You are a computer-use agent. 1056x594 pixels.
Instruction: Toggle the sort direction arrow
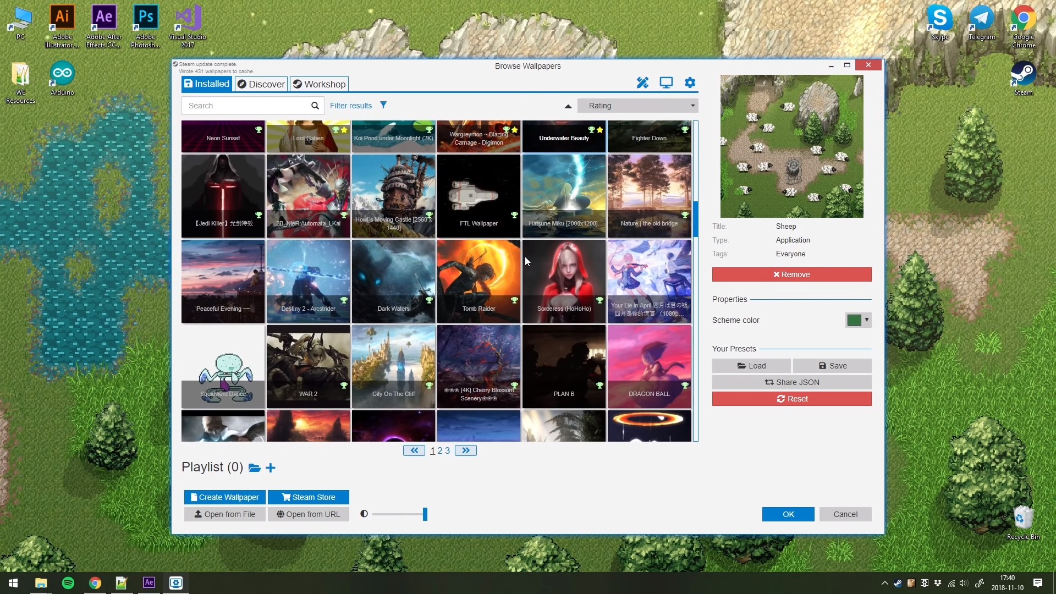(568, 106)
